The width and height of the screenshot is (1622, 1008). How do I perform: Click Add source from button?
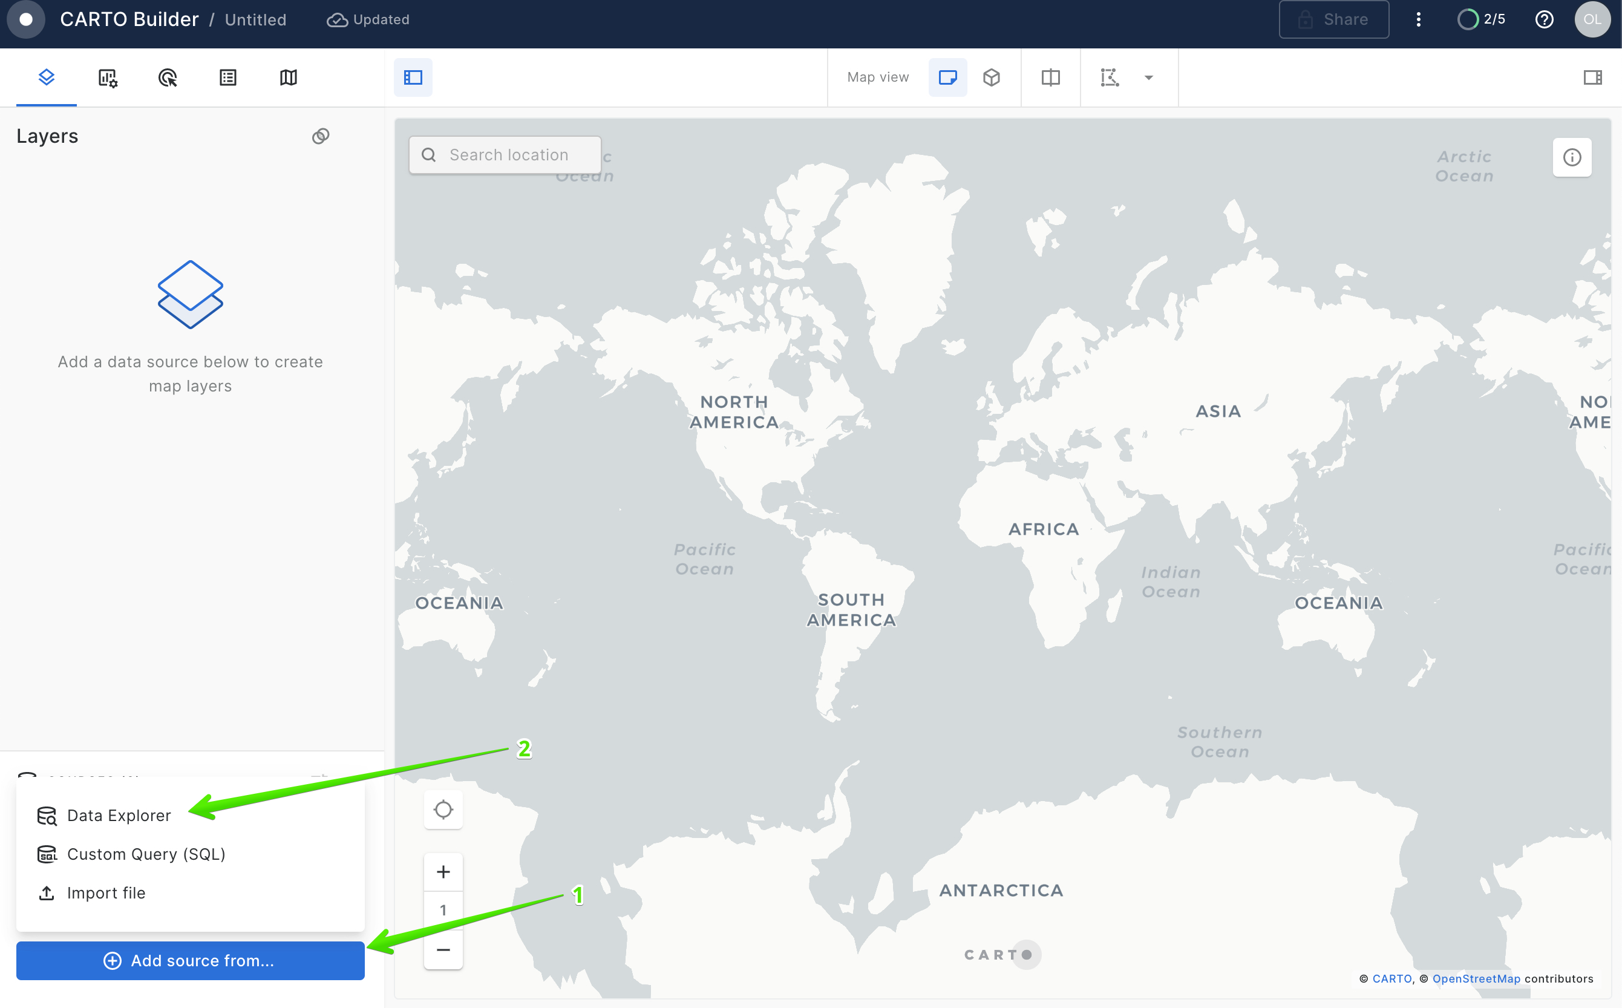(190, 960)
